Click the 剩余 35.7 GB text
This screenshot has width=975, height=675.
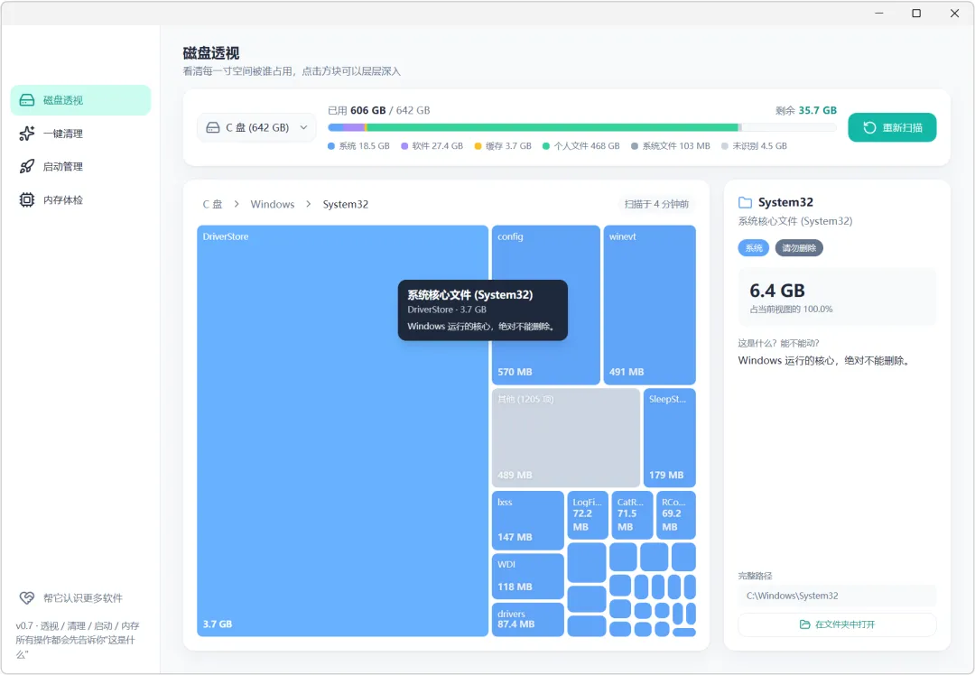[806, 110]
